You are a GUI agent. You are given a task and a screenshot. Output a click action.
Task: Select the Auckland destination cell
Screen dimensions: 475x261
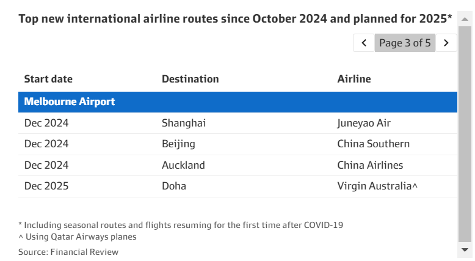pyautogui.click(x=183, y=165)
